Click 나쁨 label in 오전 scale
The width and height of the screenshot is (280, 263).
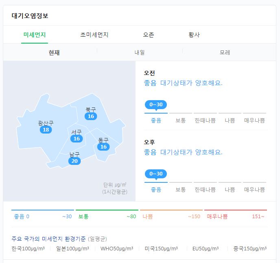click(230, 121)
